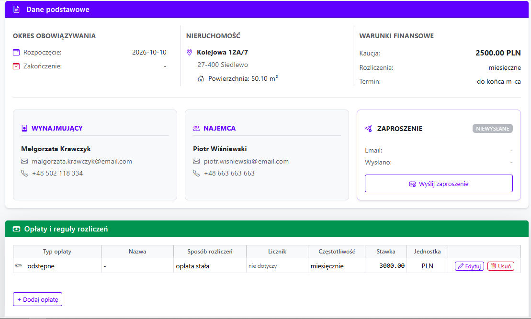Click the calendar icon next to Rozpoczęcie
Screen dimensions: 531x319
(16, 52)
